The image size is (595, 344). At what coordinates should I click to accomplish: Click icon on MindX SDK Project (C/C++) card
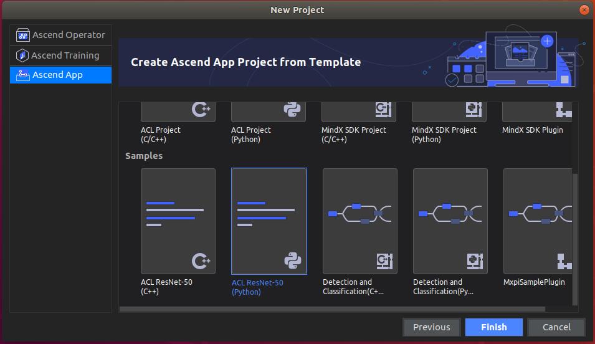tap(384, 109)
